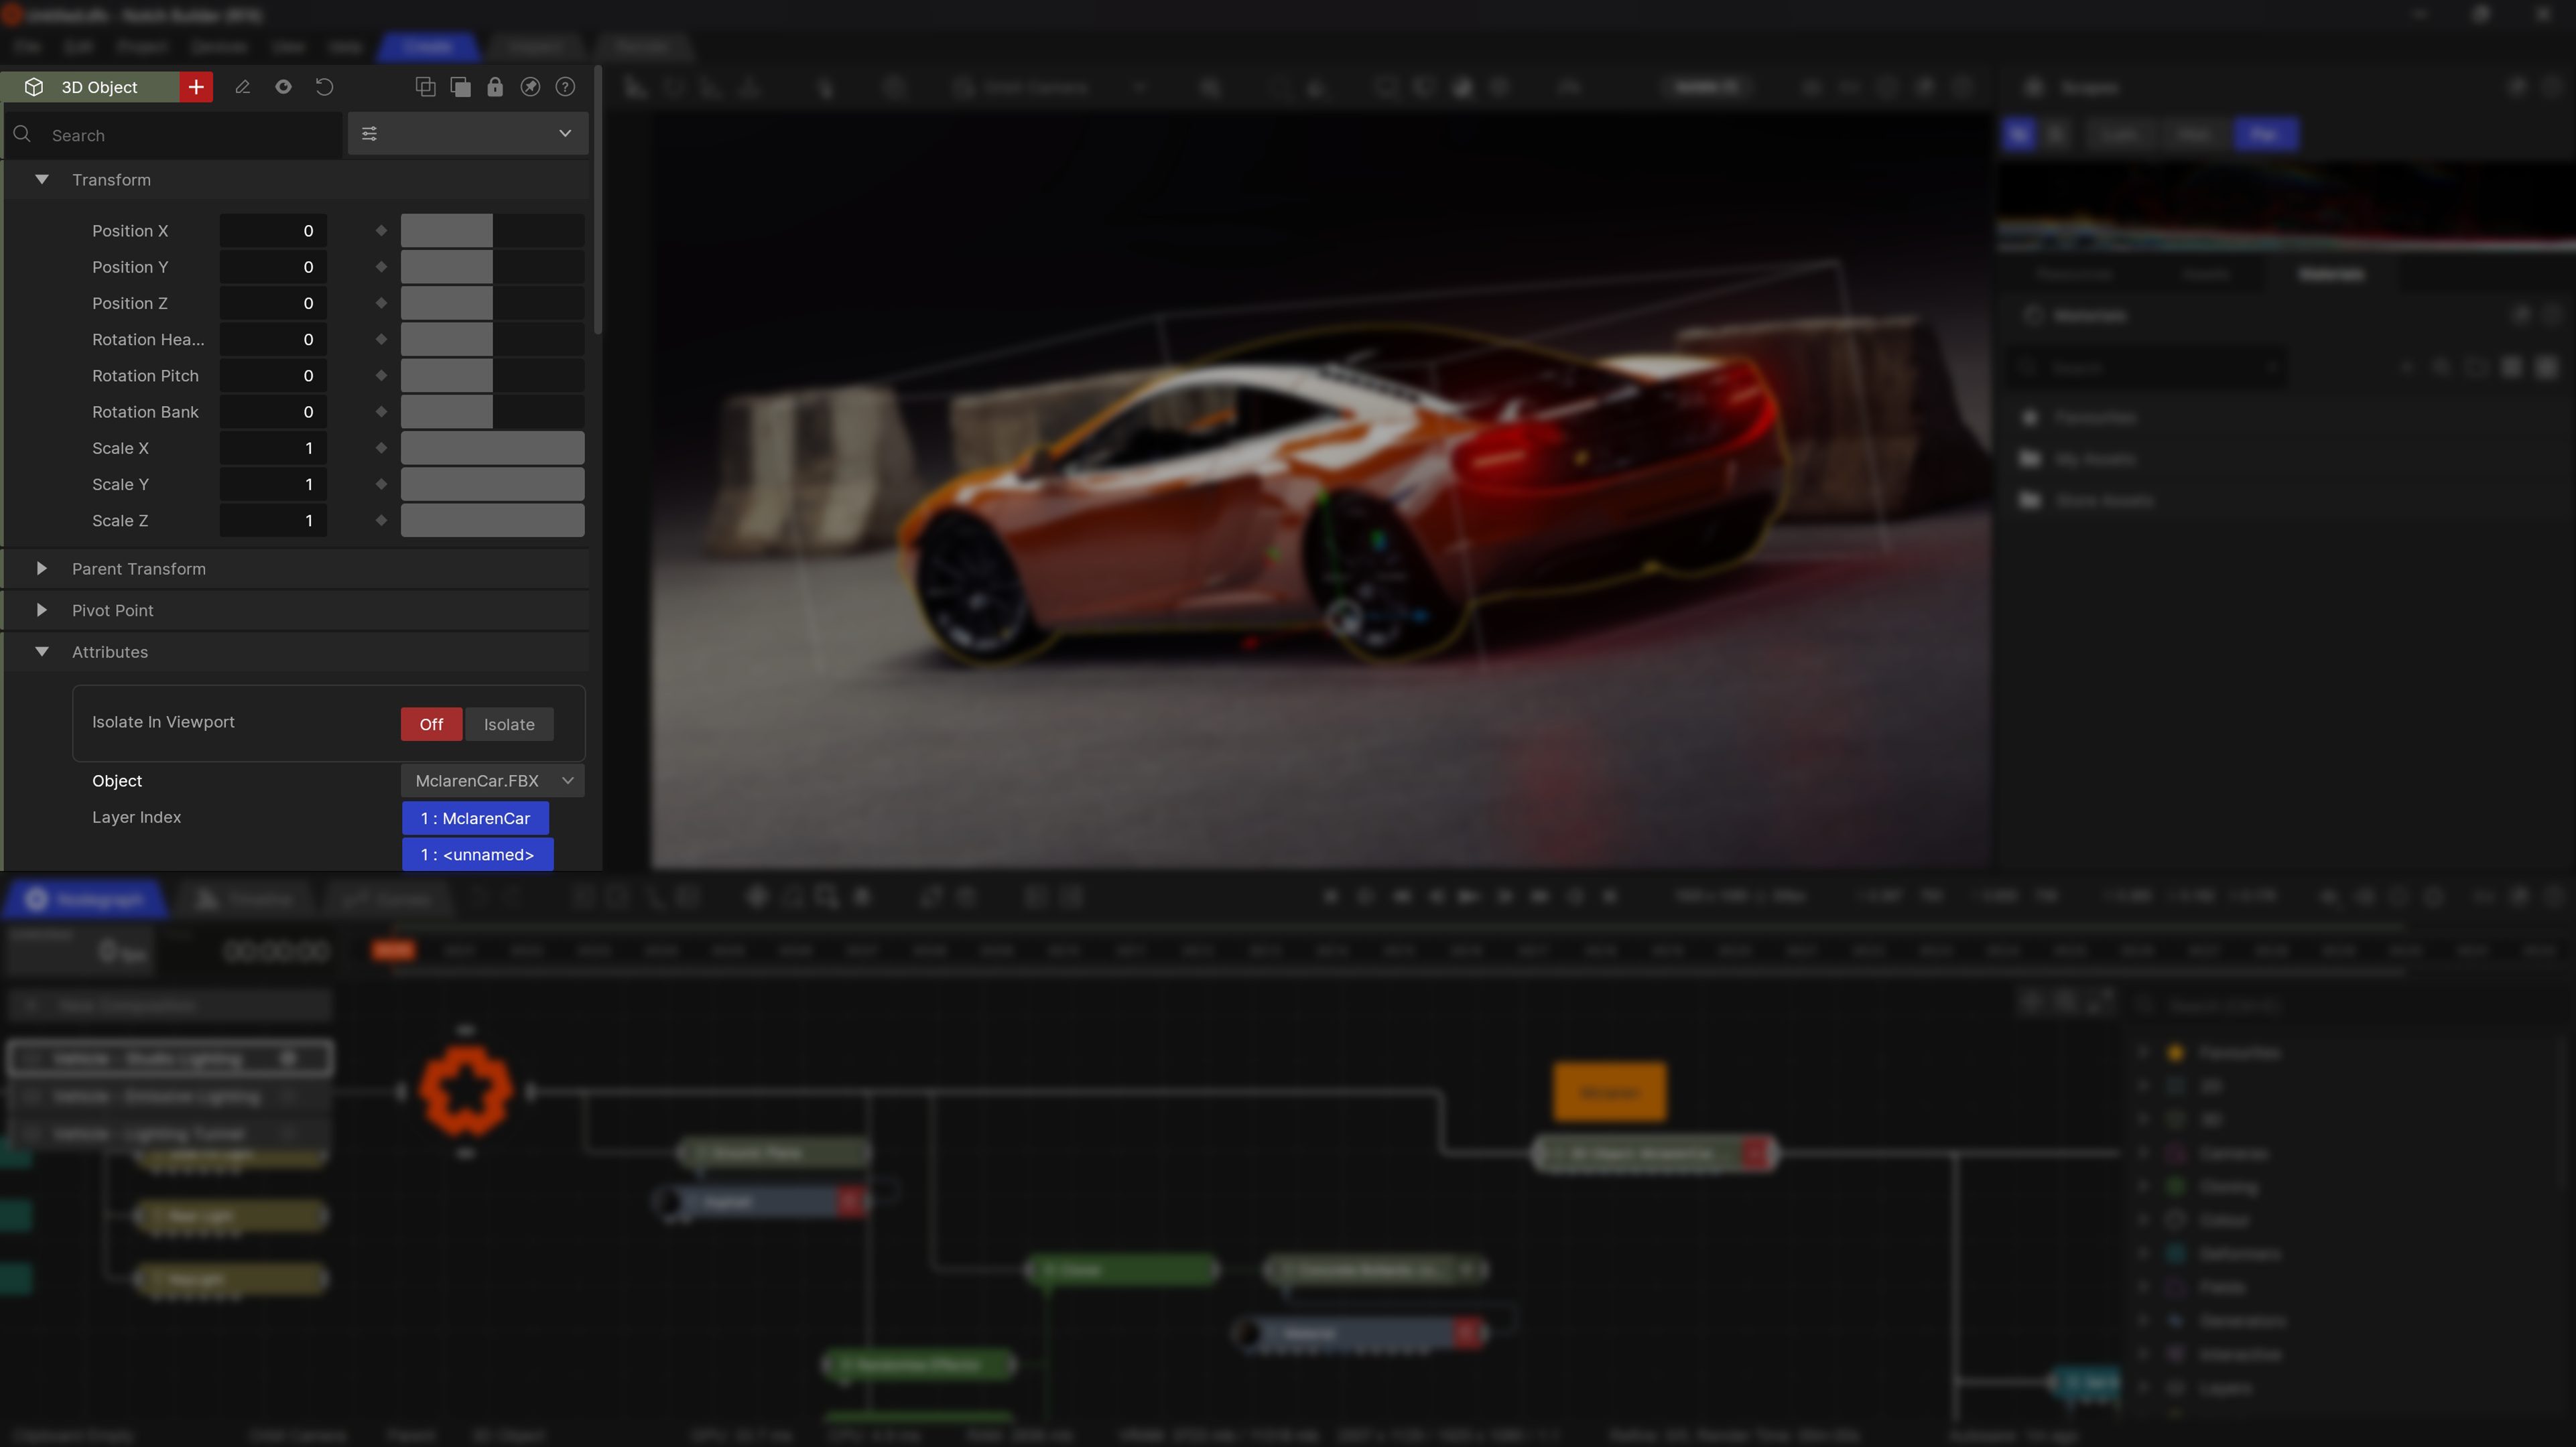This screenshot has width=2576, height=1447.
Task: Expand the Parent Transform section
Action: tap(42, 569)
